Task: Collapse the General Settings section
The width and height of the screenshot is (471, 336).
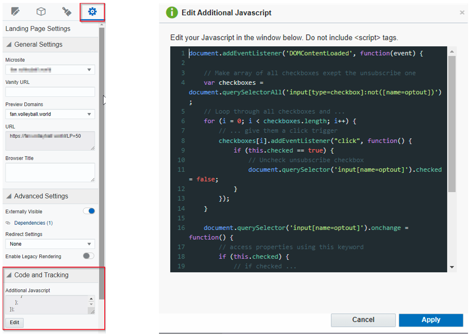Action: (x=9, y=45)
